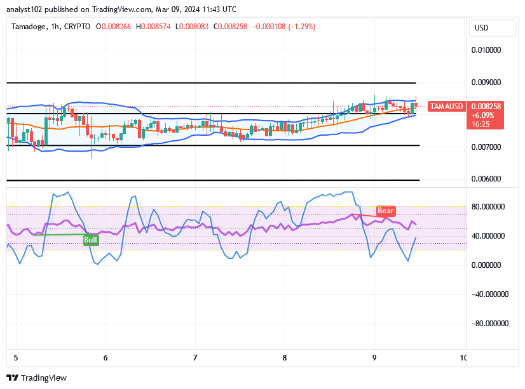
Task: Click date 8 on the time axis
Action: (285, 358)
